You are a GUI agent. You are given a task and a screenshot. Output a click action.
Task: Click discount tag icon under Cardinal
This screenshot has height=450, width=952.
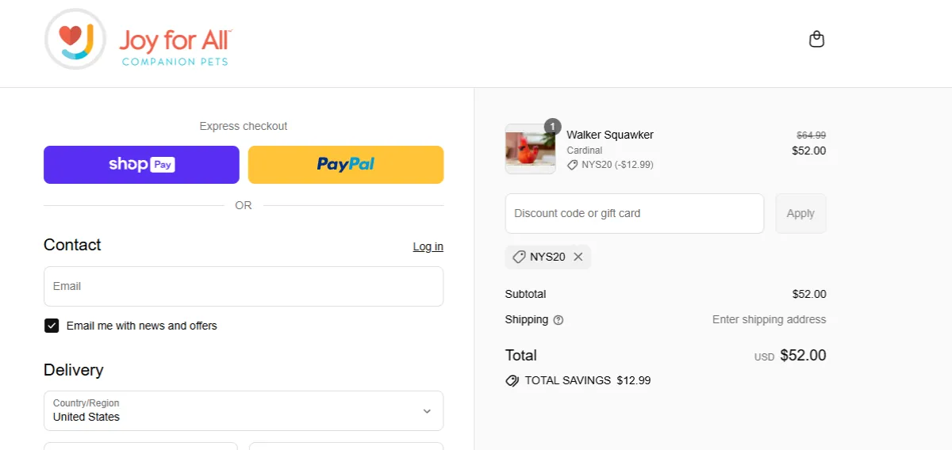573,165
